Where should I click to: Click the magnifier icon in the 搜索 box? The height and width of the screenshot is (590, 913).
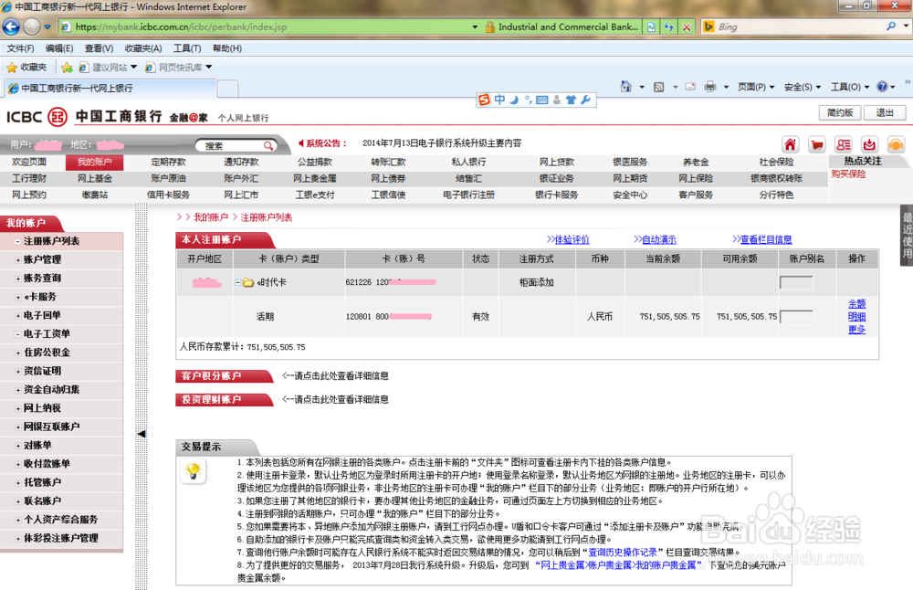click(268, 144)
